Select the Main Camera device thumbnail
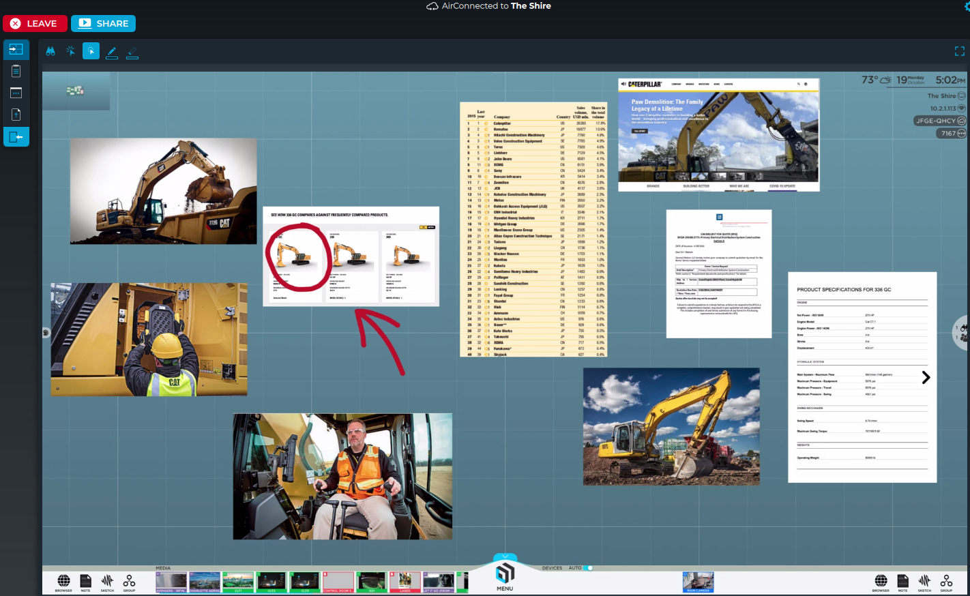 pyautogui.click(x=698, y=582)
